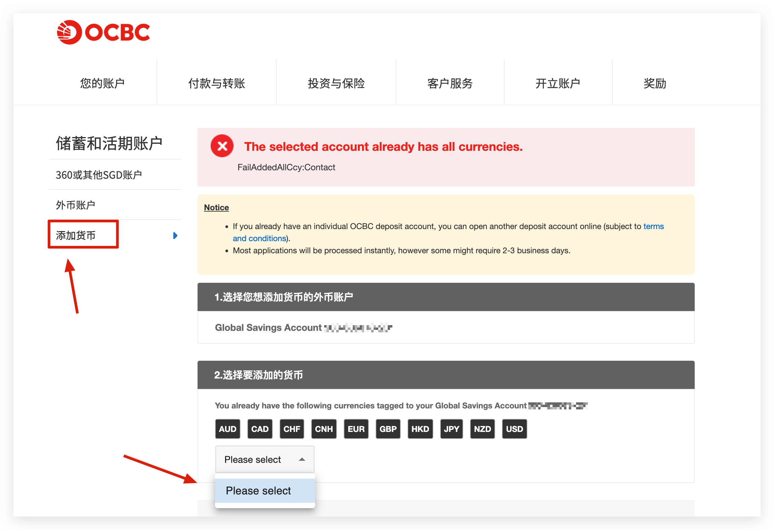
Task: Click the AUD currency tag
Action: (227, 429)
